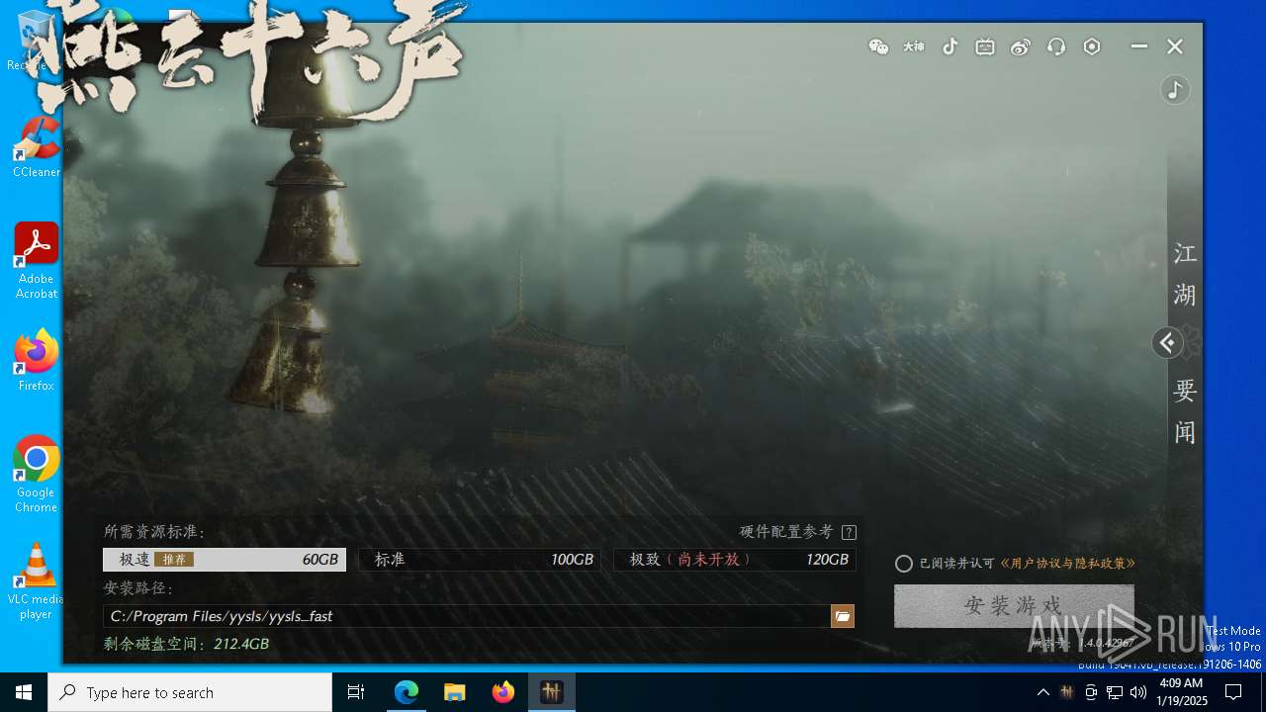Open the Bilibili TV icon
This screenshot has width=1266, height=712.
(x=985, y=46)
